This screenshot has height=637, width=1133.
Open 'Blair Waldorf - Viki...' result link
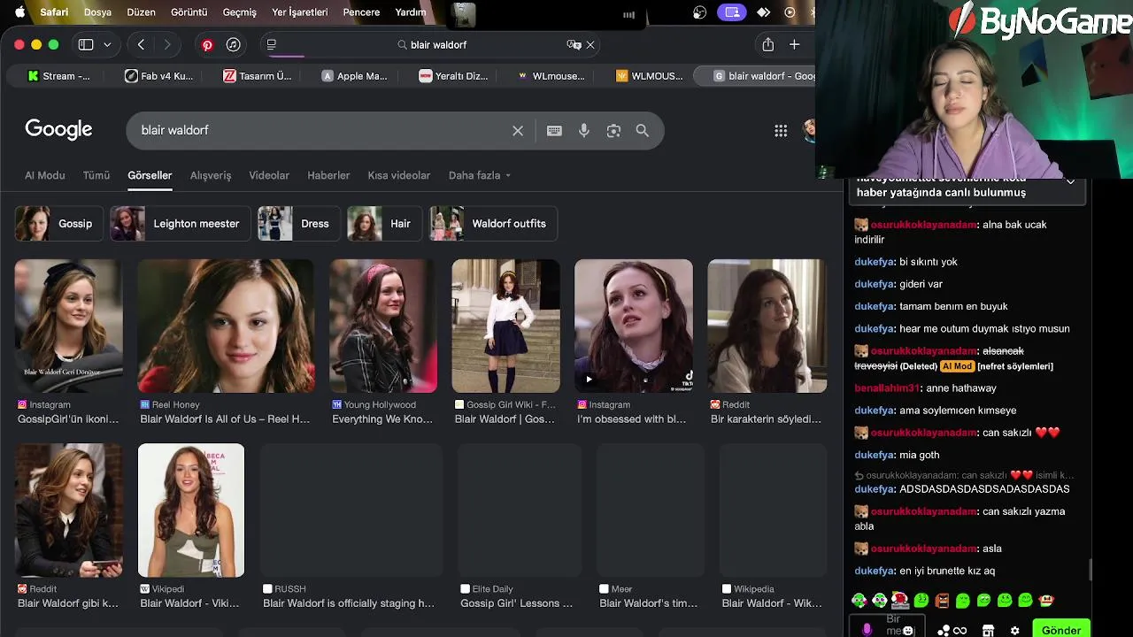click(189, 603)
